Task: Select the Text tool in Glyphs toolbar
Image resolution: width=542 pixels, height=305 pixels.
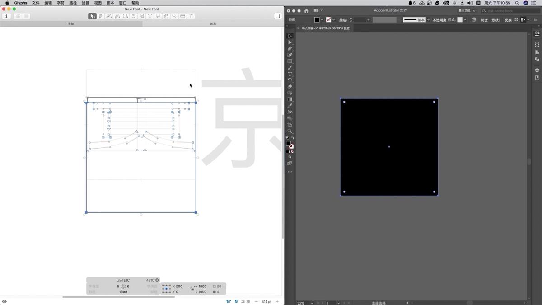Action: coord(150,16)
